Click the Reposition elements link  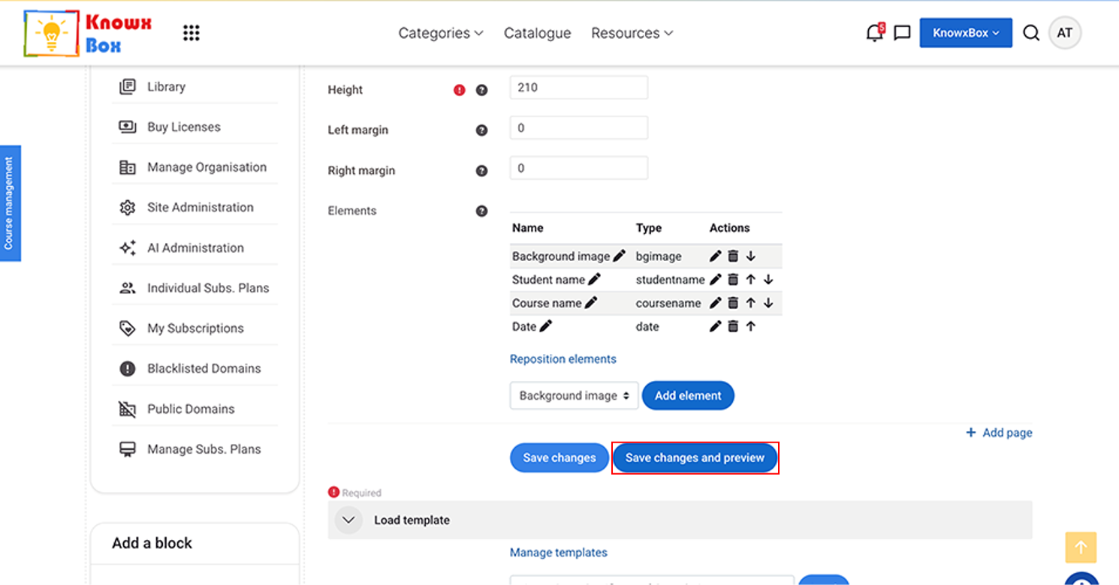coord(563,359)
